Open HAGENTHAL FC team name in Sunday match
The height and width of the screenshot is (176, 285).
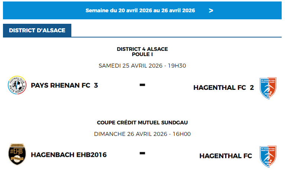pyautogui.click(x=226, y=156)
